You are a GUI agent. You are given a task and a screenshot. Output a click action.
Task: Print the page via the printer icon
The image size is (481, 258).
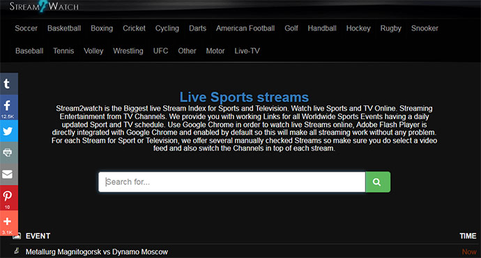[x=9, y=153]
